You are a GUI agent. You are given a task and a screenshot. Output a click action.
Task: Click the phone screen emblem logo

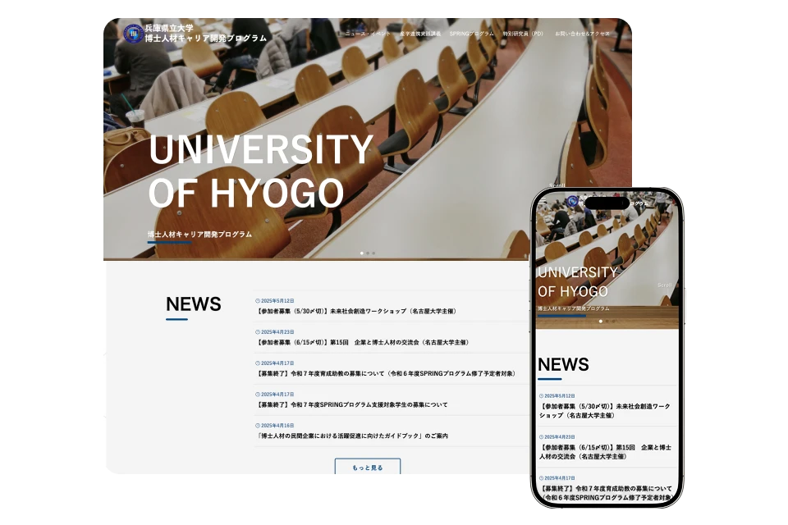point(572,202)
